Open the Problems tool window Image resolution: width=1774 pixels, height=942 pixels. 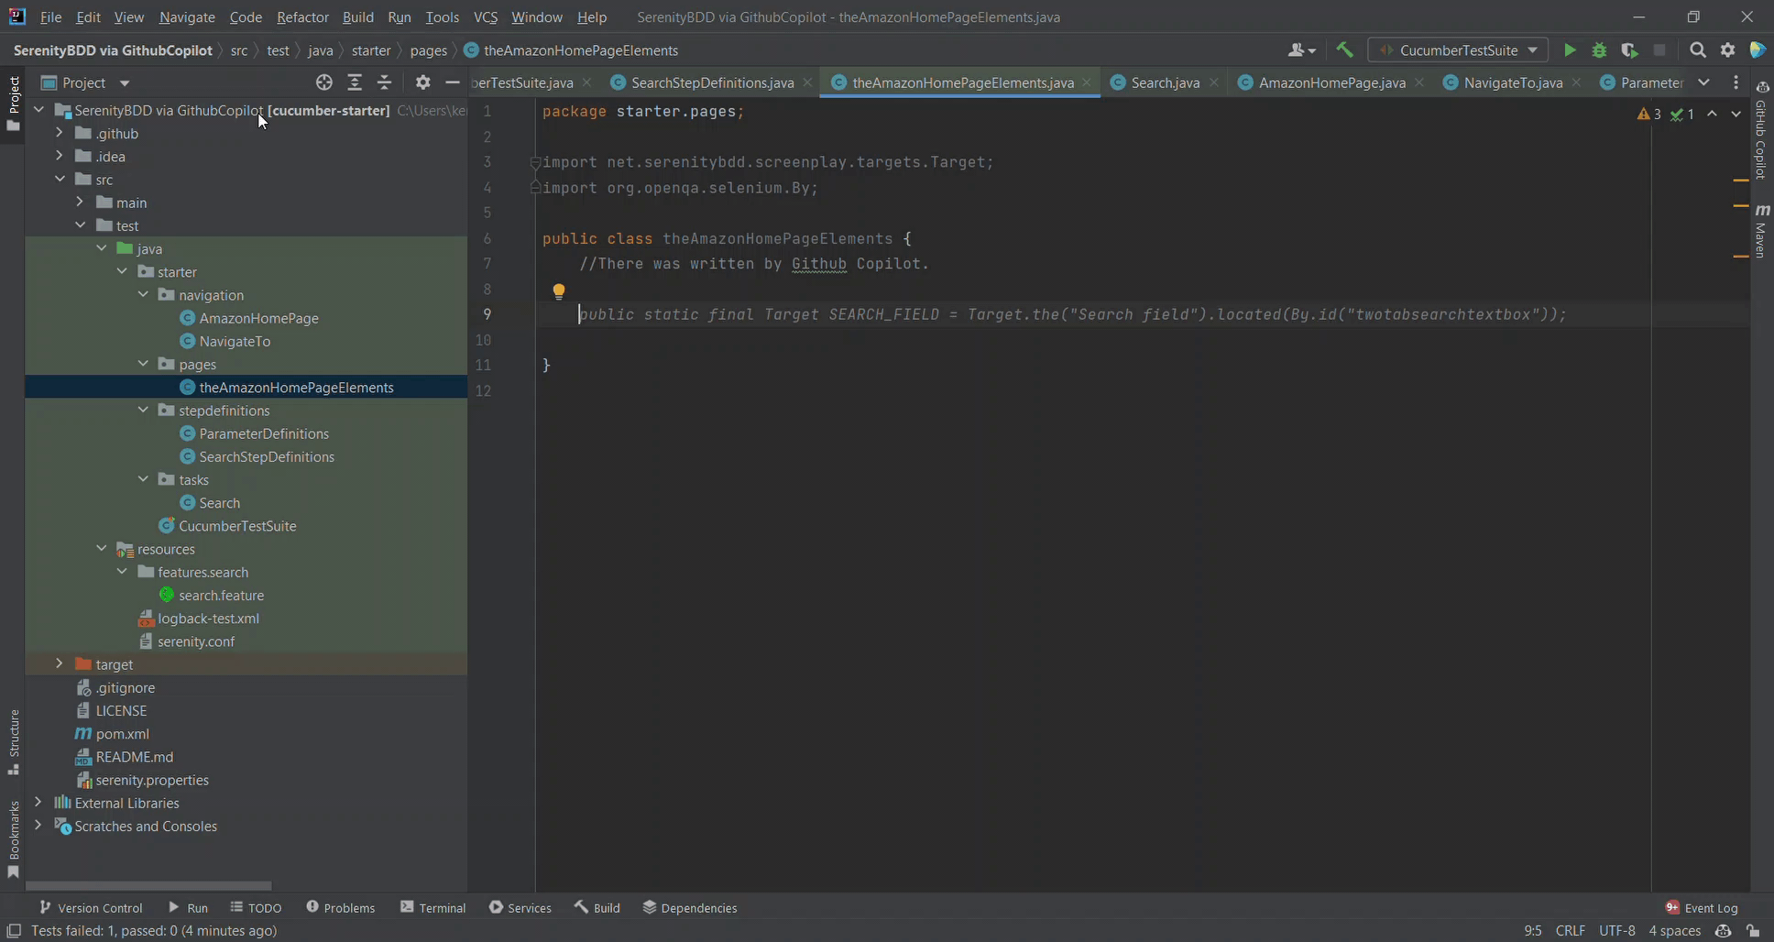[340, 907]
